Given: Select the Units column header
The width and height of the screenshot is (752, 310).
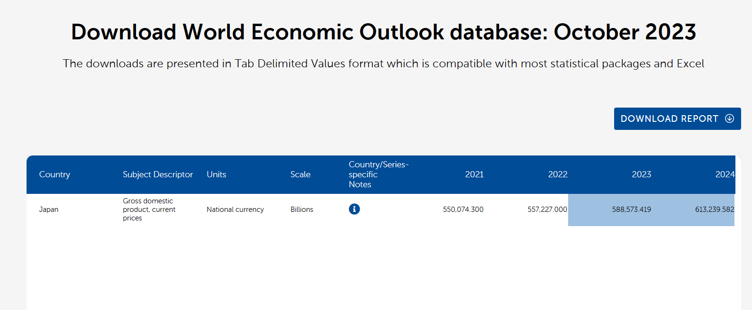Looking at the screenshot, I should [x=216, y=174].
